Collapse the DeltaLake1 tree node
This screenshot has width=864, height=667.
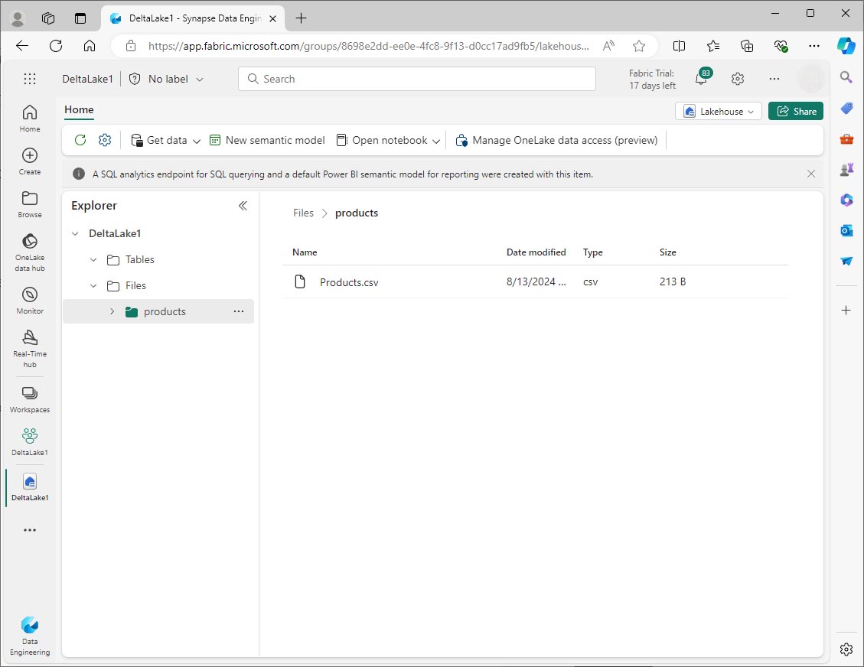[75, 233]
